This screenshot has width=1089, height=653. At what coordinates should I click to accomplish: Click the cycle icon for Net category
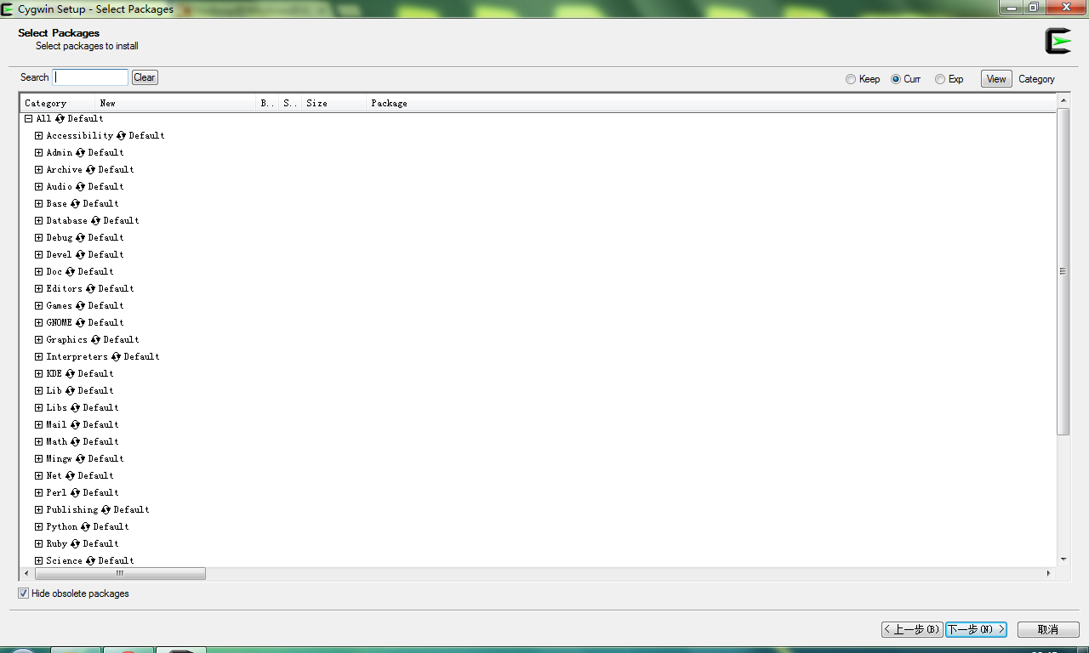[x=71, y=475]
